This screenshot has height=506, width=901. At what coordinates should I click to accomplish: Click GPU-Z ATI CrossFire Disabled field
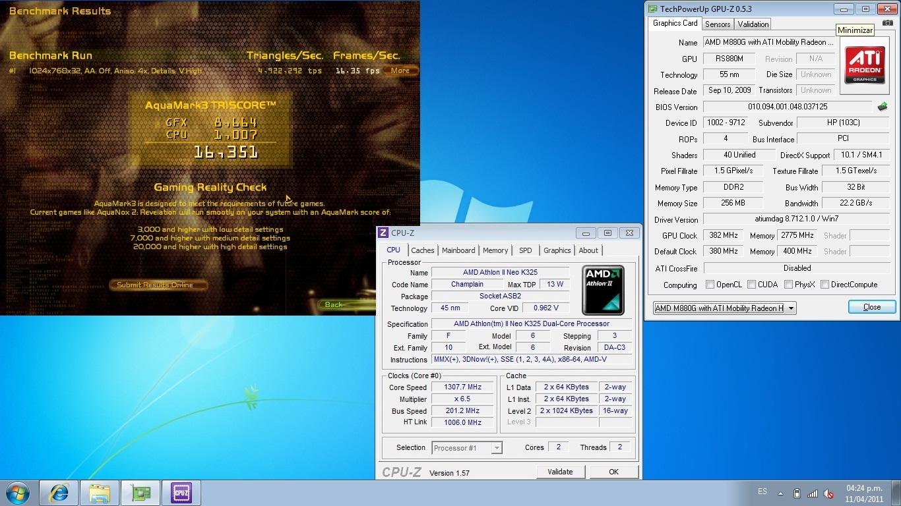pos(797,268)
